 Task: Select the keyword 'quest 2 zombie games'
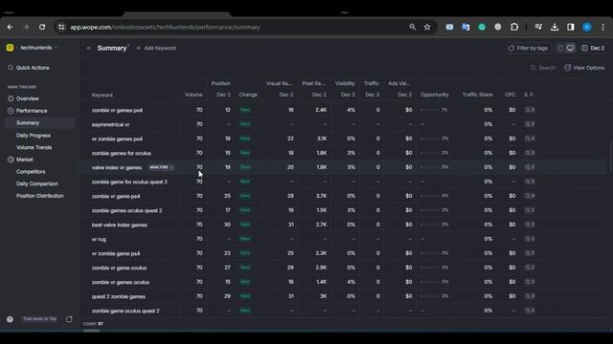pyautogui.click(x=119, y=296)
